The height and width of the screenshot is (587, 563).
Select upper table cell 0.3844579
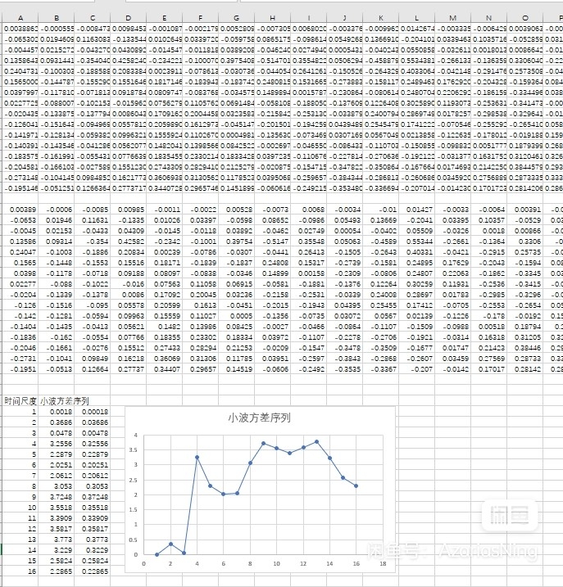[524, 166]
